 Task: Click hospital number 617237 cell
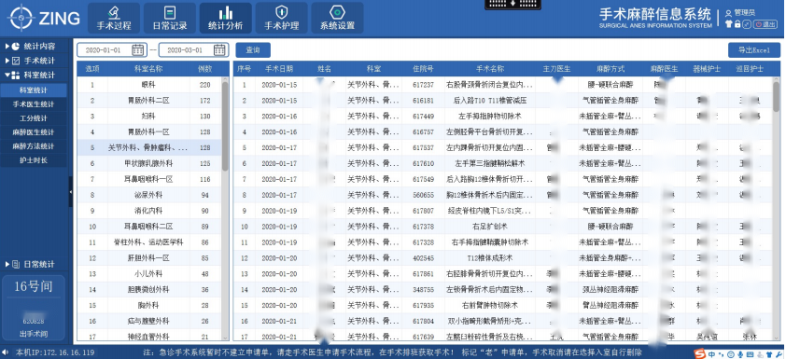coord(423,85)
